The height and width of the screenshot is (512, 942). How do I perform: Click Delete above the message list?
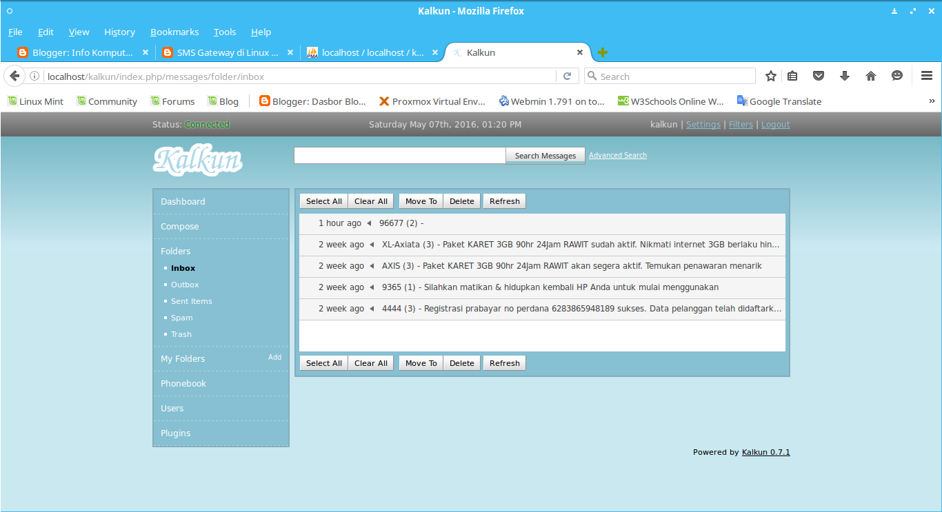coord(462,201)
